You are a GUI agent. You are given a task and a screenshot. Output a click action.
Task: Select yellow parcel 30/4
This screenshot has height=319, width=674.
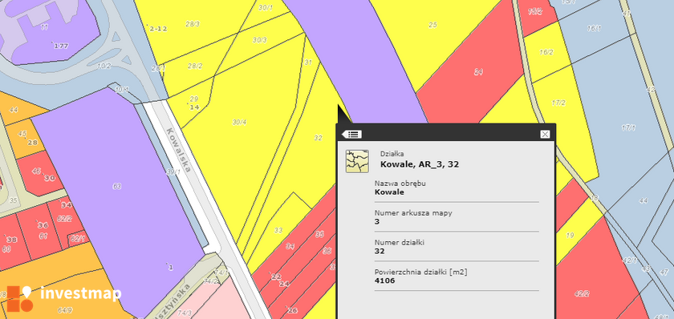tap(239, 123)
